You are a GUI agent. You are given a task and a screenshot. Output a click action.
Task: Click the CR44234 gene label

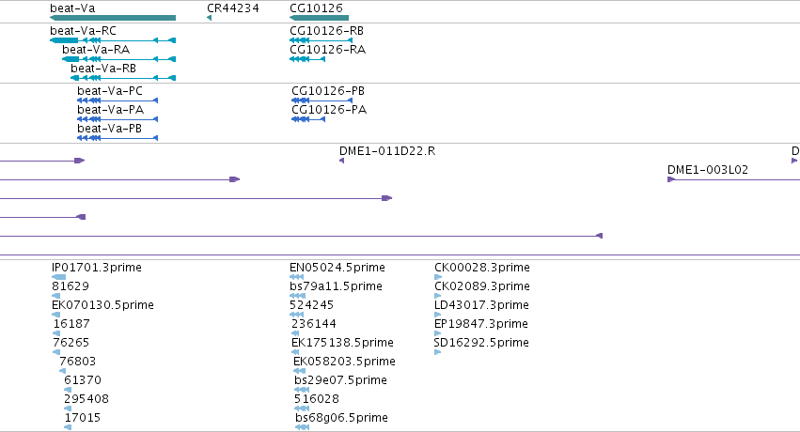click(232, 8)
